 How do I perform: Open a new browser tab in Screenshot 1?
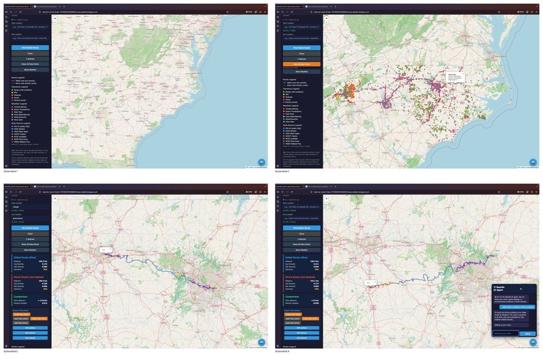point(64,7)
